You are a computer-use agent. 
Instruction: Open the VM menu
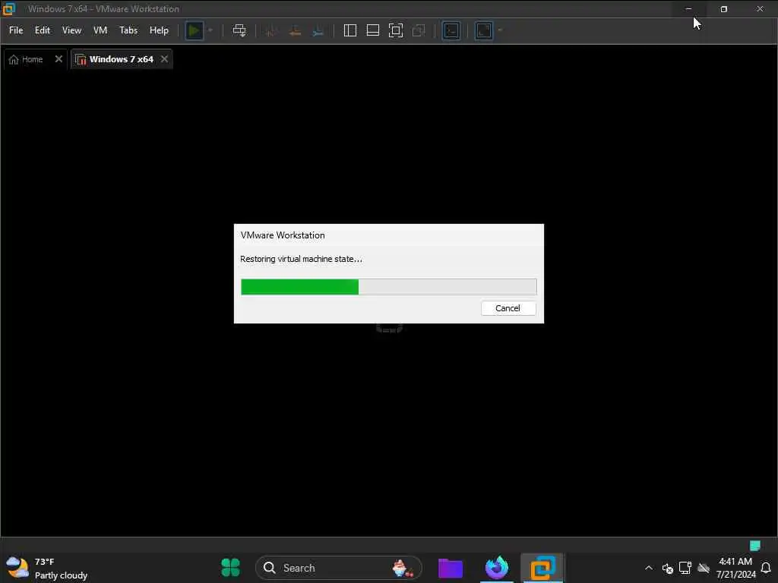[x=100, y=30]
